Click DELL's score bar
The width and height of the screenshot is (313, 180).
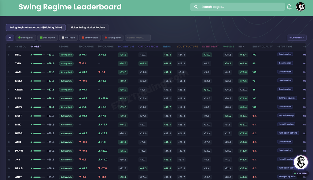tap(39, 55)
